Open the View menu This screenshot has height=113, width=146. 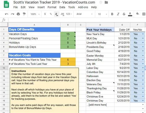pyautogui.click(x=31, y=7)
